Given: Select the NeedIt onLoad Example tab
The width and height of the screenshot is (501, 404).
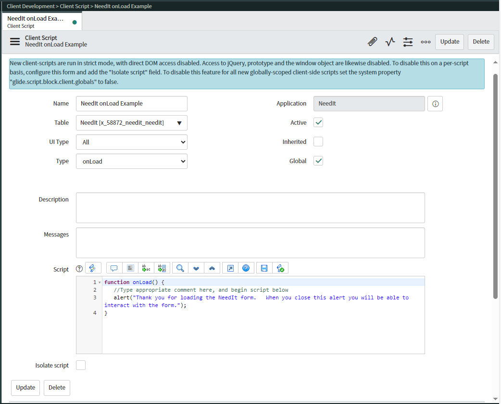Looking at the screenshot, I should click(36, 22).
